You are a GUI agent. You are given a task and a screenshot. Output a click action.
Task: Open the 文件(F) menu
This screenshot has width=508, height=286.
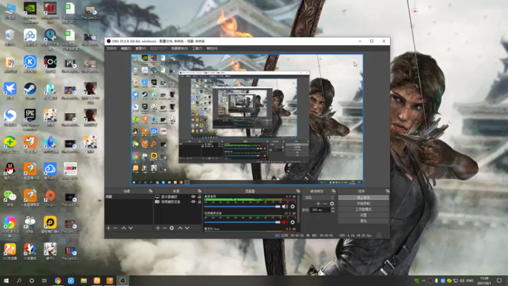112,48
